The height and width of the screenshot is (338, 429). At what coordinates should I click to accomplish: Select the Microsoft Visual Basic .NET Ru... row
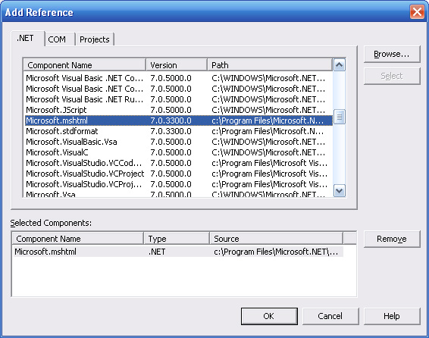pos(179,99)
